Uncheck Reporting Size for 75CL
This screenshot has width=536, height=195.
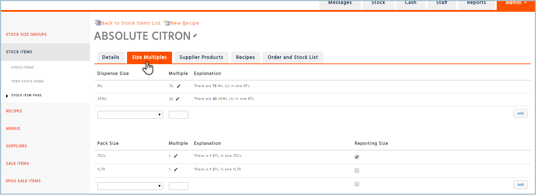point(357,157)
